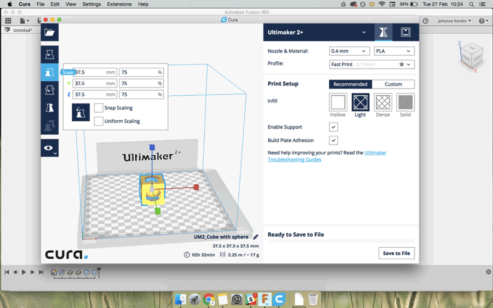Select Hollow infill option
493x308 pixels.
338,102
